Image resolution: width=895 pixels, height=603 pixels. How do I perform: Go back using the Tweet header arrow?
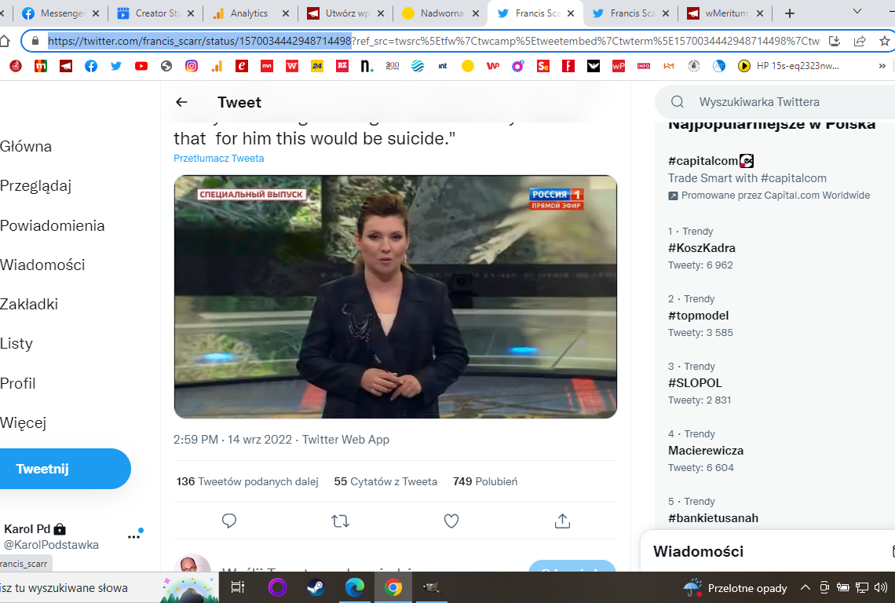pos(181,102)
